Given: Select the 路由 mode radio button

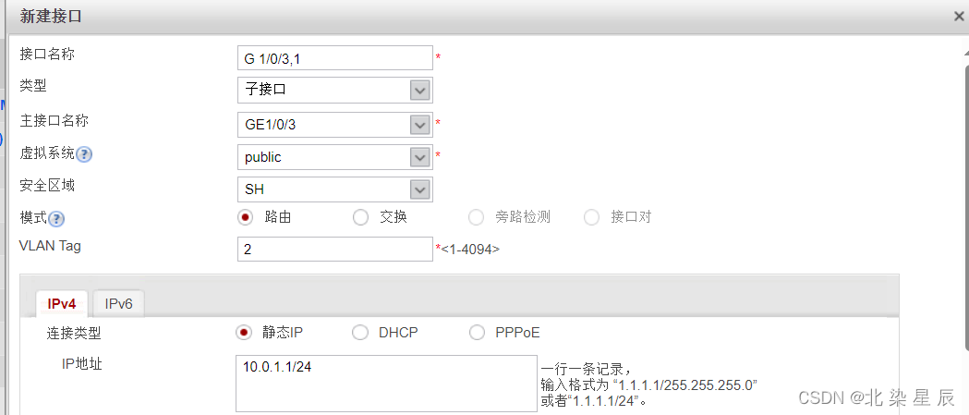Looking at the screenshot, I should tap(246, 217).
